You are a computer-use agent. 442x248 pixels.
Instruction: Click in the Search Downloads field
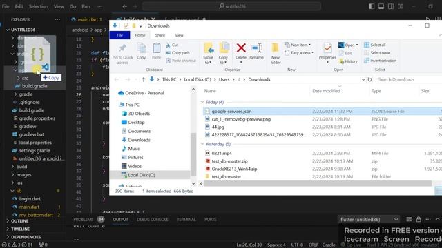click(409, 80)
